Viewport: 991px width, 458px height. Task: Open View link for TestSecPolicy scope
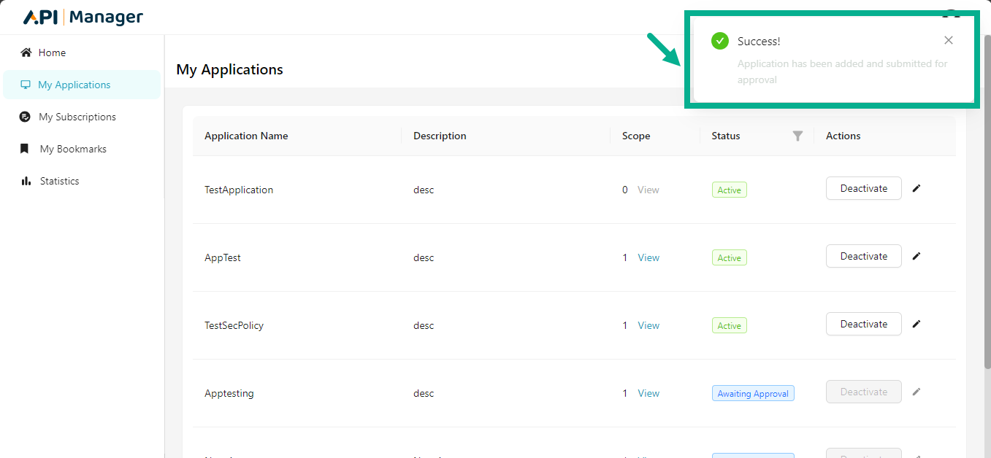648,325
